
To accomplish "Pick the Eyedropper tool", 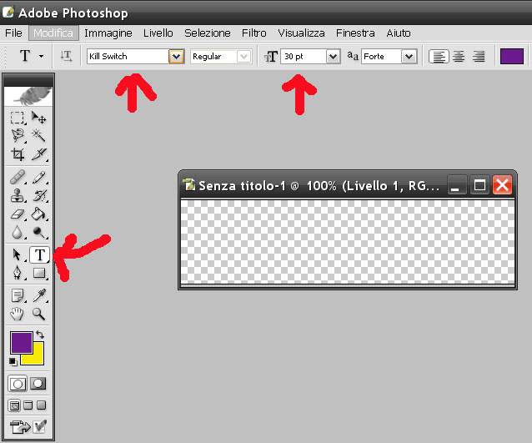I will click(38, 295).
